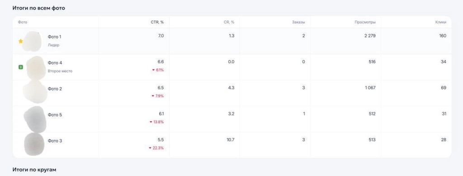
Task: Click the green second place badge
Action: point(21,67)
